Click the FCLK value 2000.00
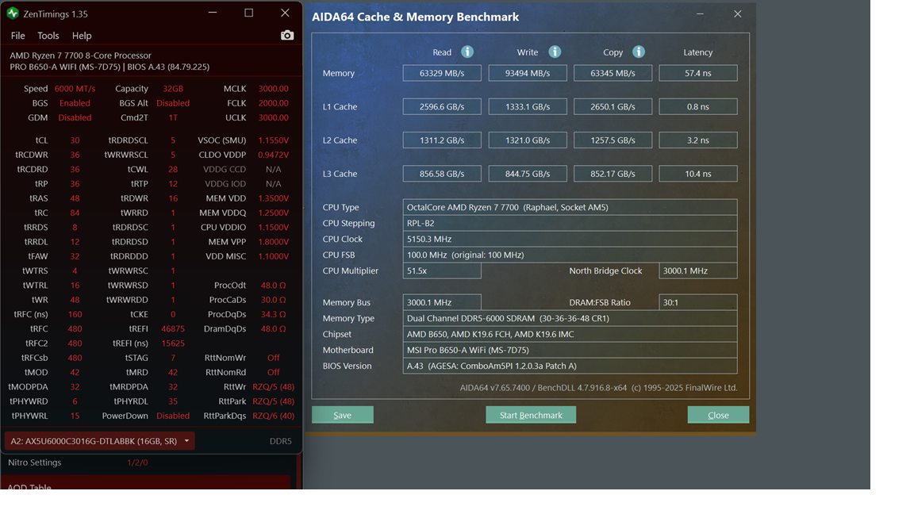914x514 pixels. point(274,103)
